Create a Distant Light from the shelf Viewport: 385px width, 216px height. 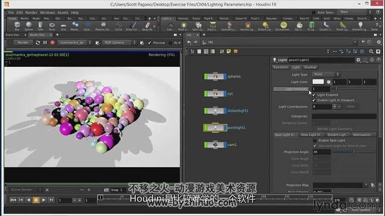pyautogui.click(x=265, y=26)
